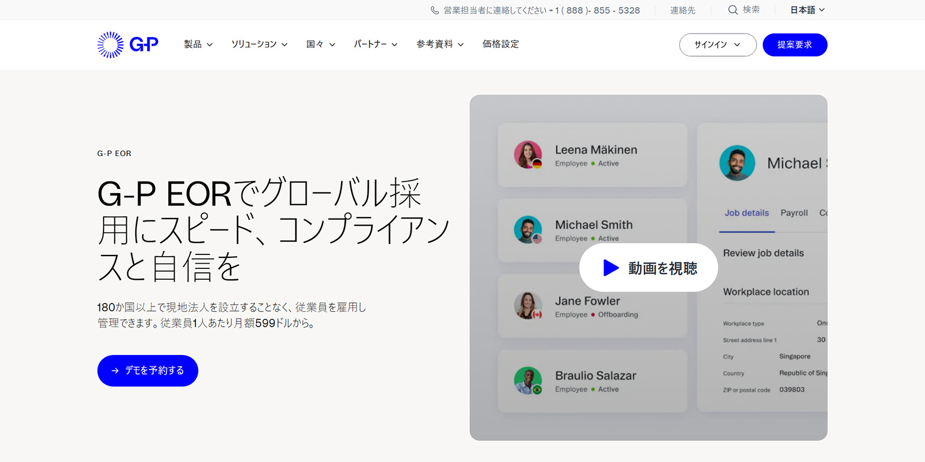Viewport: 925px width, 462px height.
Task: Click the 連絡先 link
Action: (683, 10)
